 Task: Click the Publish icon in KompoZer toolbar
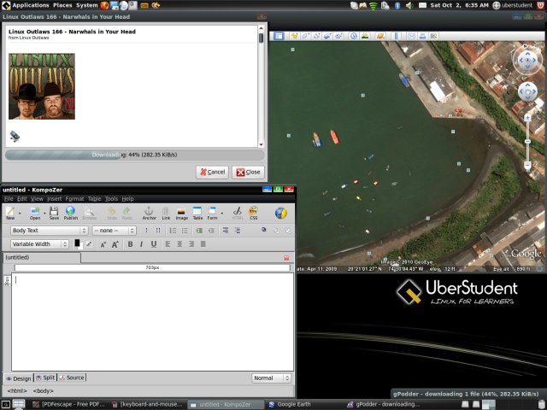click(71, 212)
